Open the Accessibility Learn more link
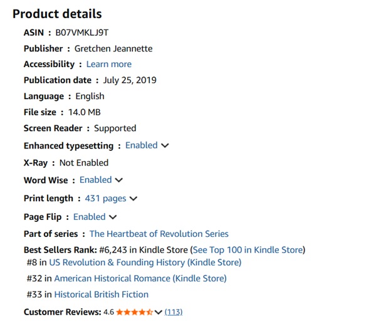 click(109, 65)
